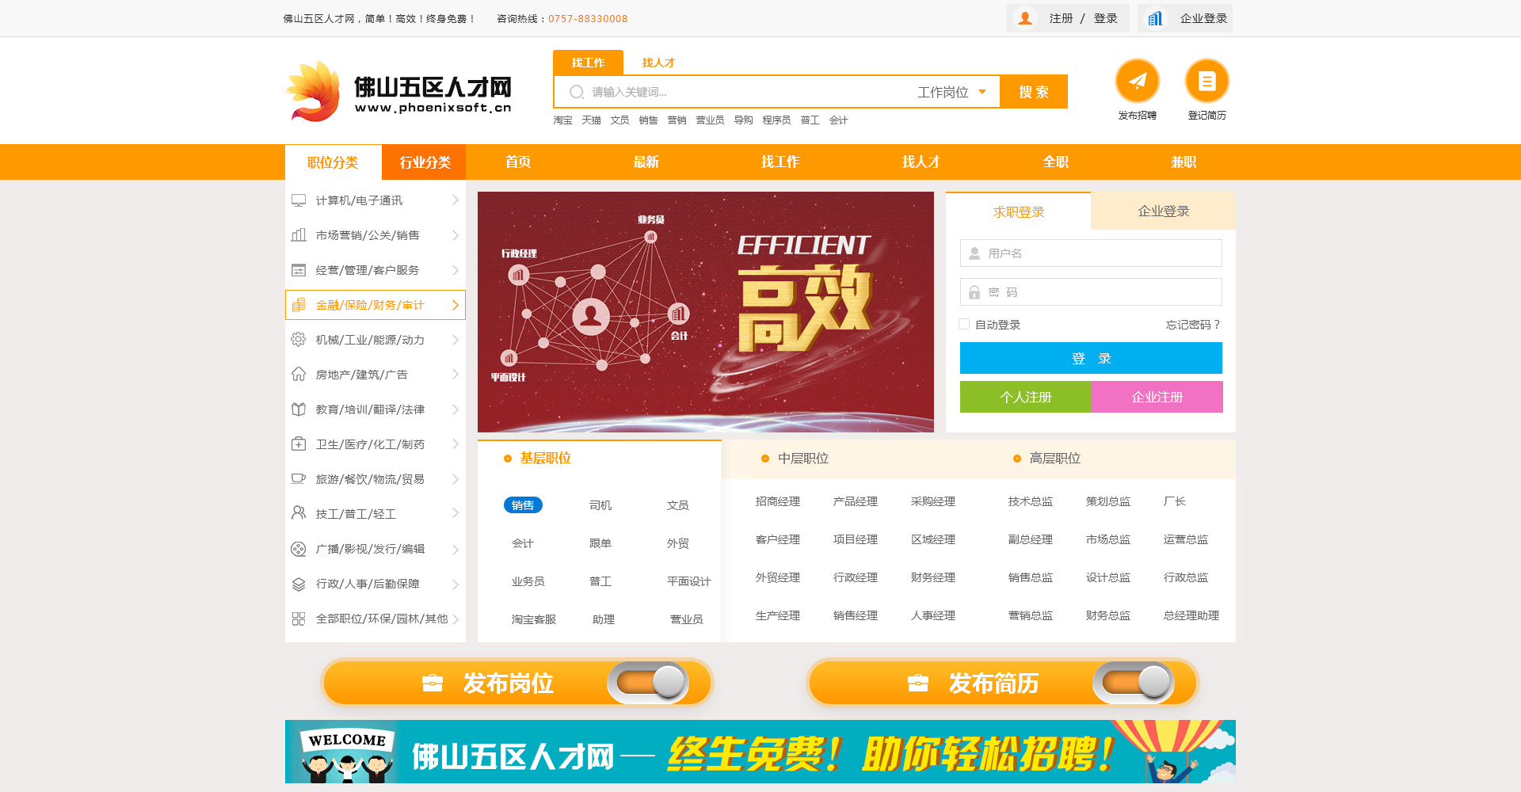This screenshot has width=1521, height=792.
Task: Select the 找人才 search tab
Action: click(x=658, y=63)
